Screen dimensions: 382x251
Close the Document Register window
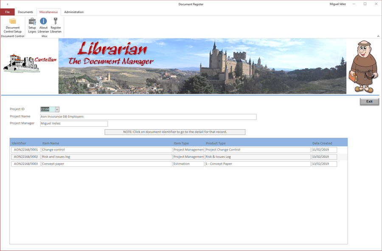point(376,4)
